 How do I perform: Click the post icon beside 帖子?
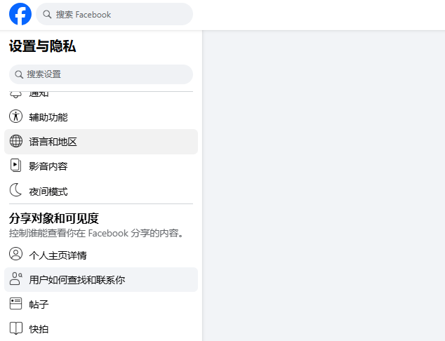(x=16, y=303)
